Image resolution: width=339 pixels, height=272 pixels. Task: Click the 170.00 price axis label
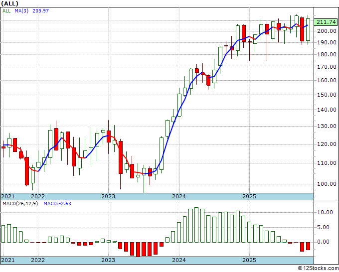tap(327, 67)
